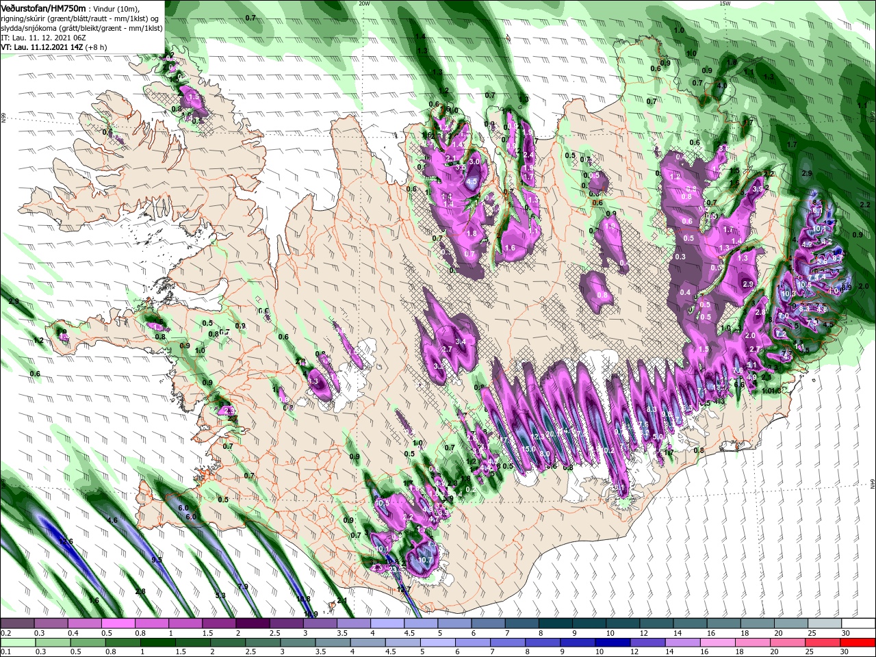Click the 4.6 value on the southwest rain band
Image resolution: width=876 pixels, height=657 pixels.
pos(113,520)
